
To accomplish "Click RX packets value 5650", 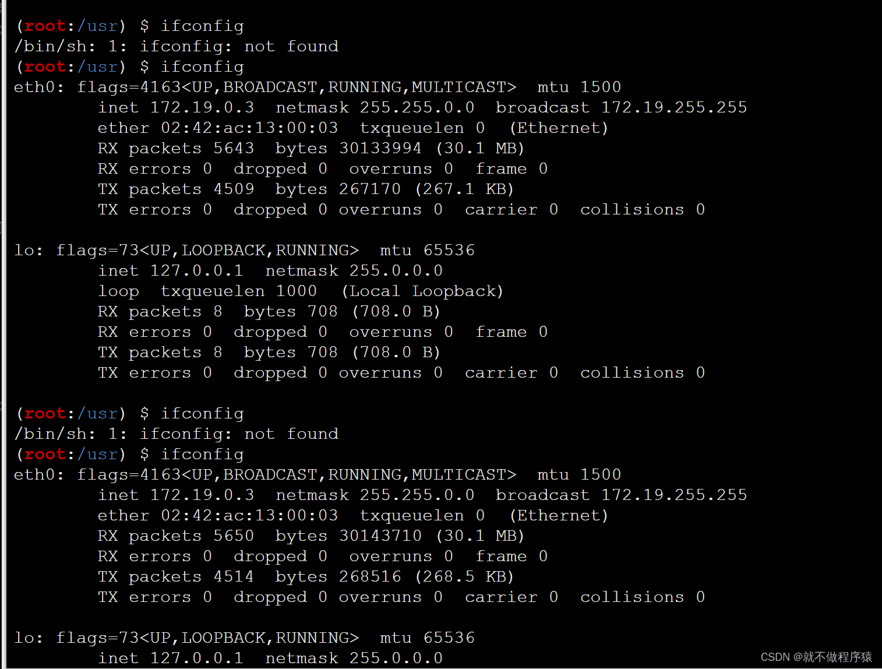I will (234, 536).
